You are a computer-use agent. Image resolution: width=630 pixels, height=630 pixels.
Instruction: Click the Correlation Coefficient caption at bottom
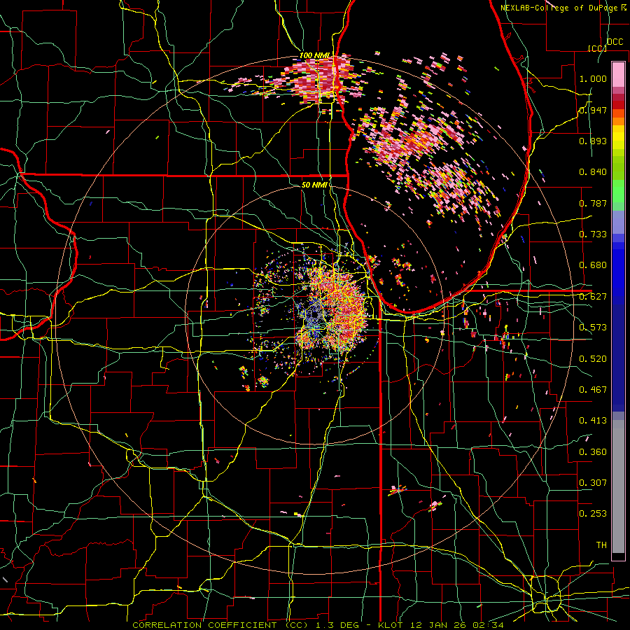point(318,625)
